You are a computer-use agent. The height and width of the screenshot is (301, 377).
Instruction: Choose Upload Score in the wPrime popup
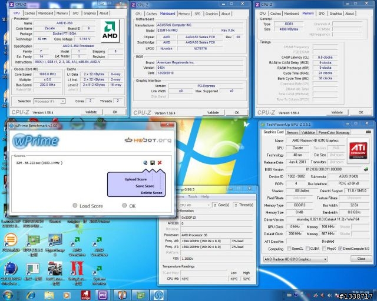tap(135, 179)
